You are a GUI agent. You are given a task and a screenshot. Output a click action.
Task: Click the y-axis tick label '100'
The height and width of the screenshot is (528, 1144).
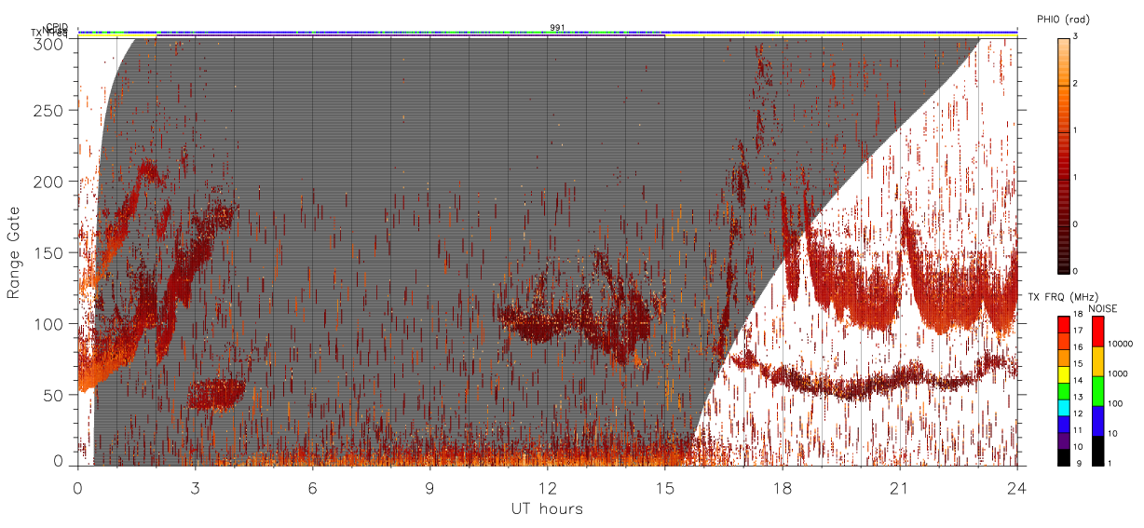click(x=49, y=324)
